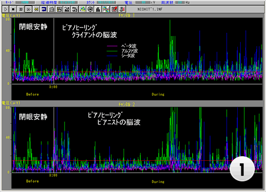
Task: Click the 電圧(μV) axis label of channel 1
Action: 11,16
